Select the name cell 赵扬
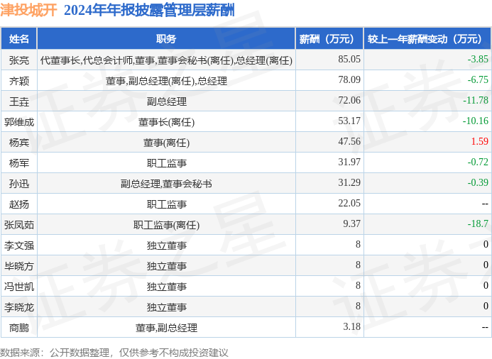The height and width of the screenshot is (359, 492). (19, 204)
